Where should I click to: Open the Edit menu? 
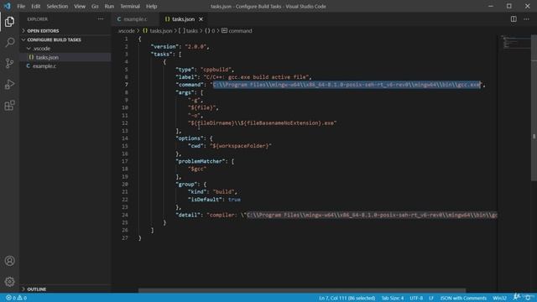click(x=35, y=6)
